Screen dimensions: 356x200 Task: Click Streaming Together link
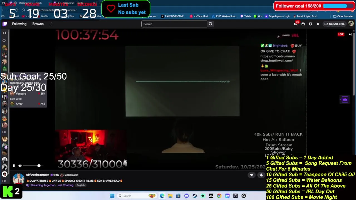point(42,185)
